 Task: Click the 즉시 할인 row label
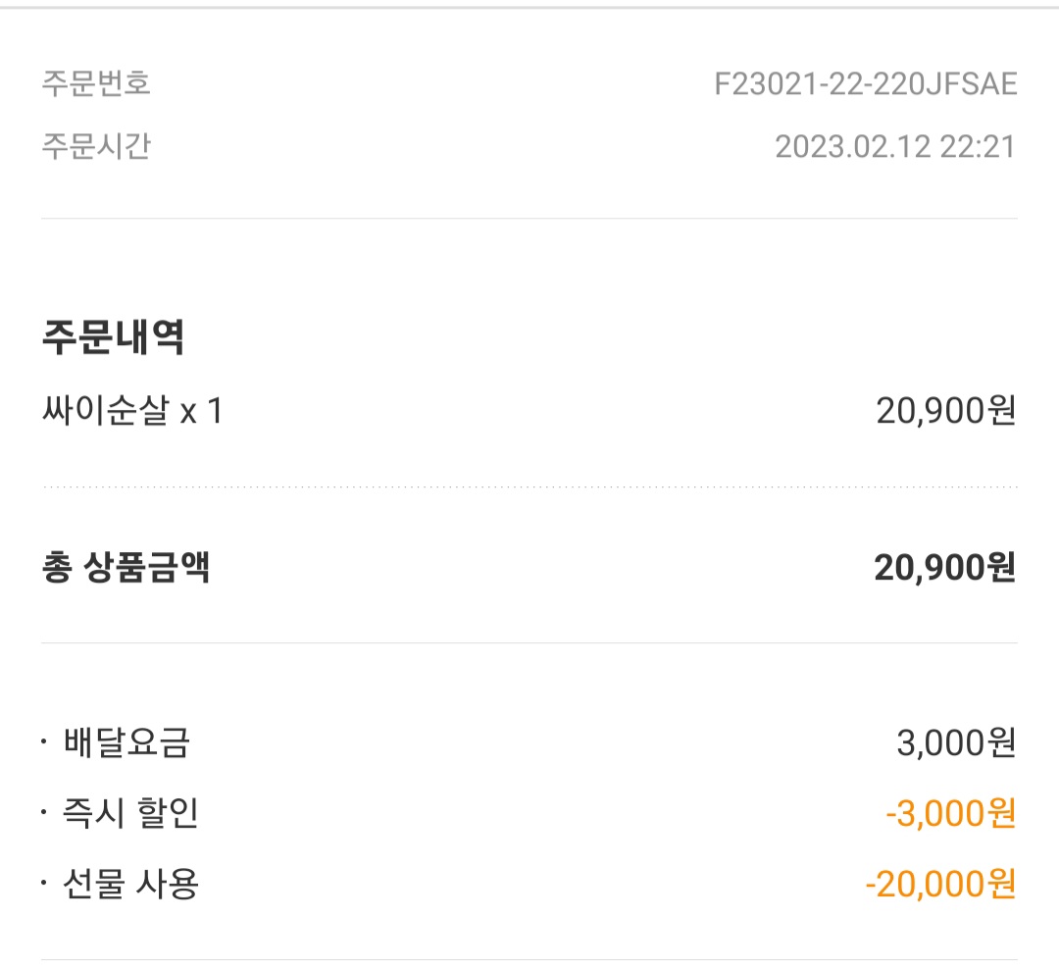click(x=130, y=813)
